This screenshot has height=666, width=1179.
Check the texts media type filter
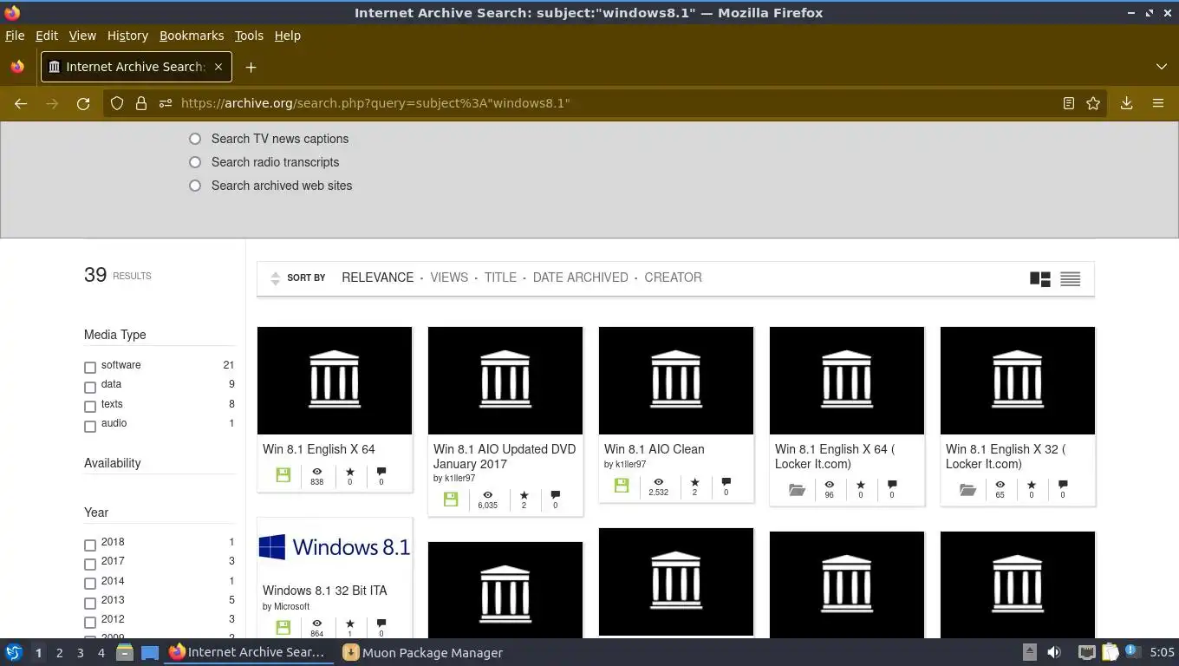(x=90, y=407)
